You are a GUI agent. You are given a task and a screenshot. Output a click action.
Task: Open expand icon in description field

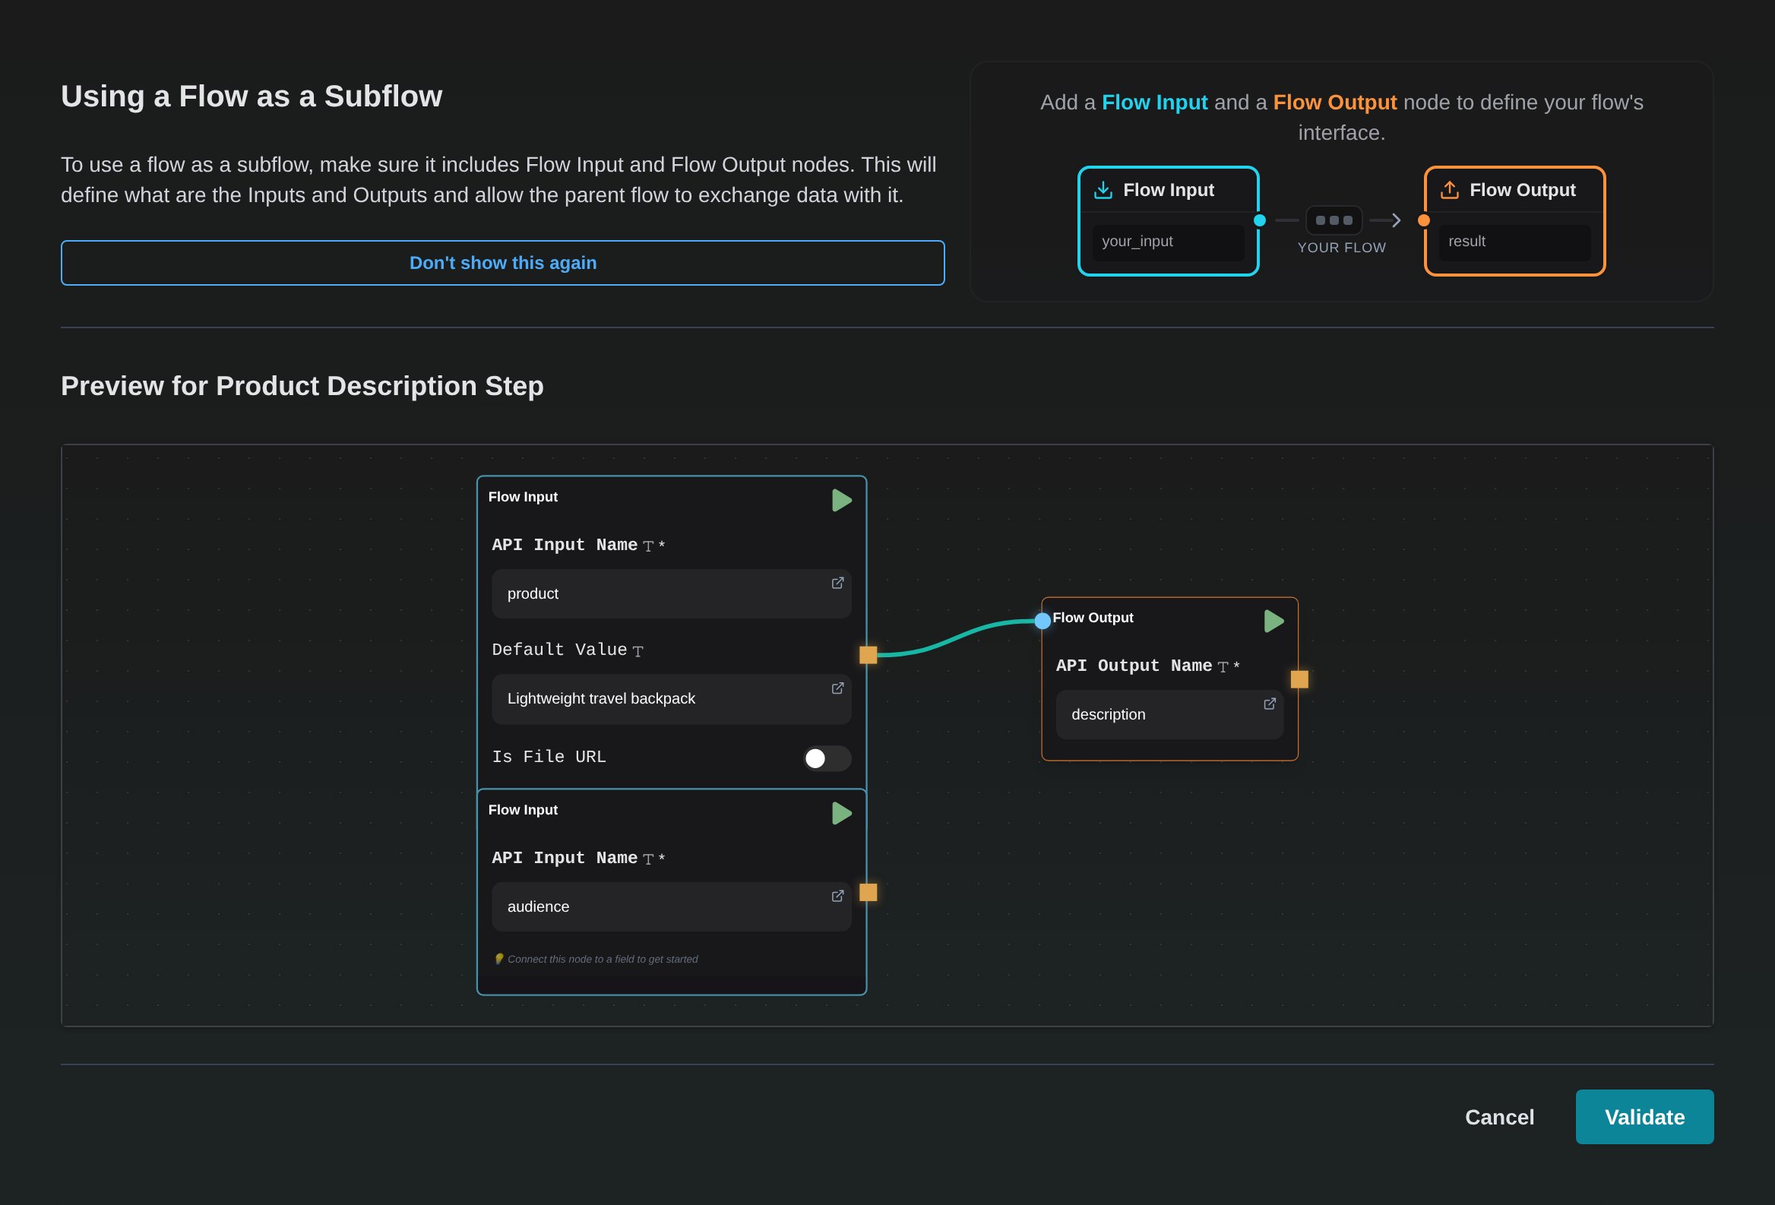coord(1270,704)
